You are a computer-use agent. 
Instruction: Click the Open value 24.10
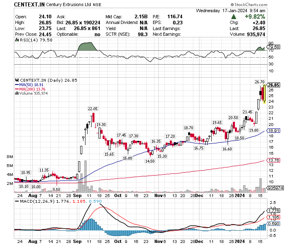coord(45,17)
